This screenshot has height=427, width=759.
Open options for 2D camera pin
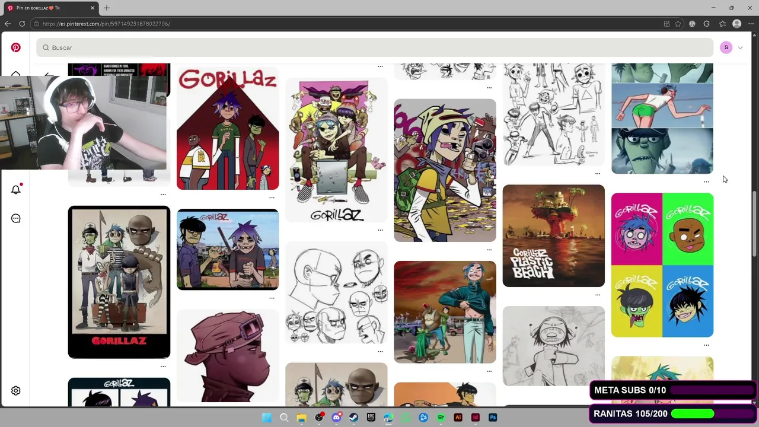pos(489,250)
